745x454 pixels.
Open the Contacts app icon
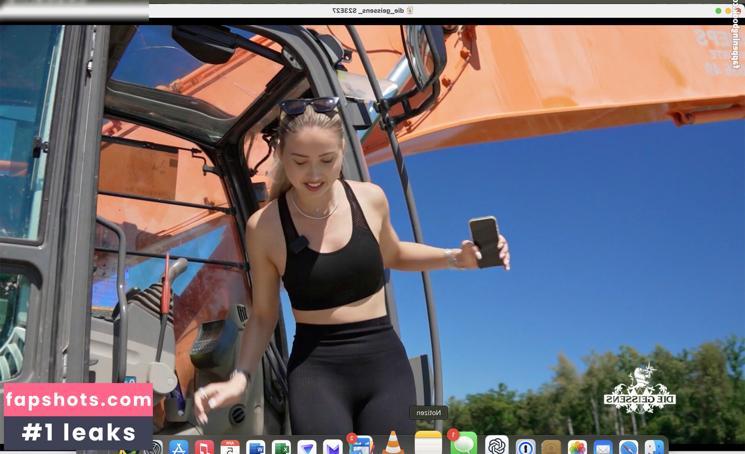(551, 447)
